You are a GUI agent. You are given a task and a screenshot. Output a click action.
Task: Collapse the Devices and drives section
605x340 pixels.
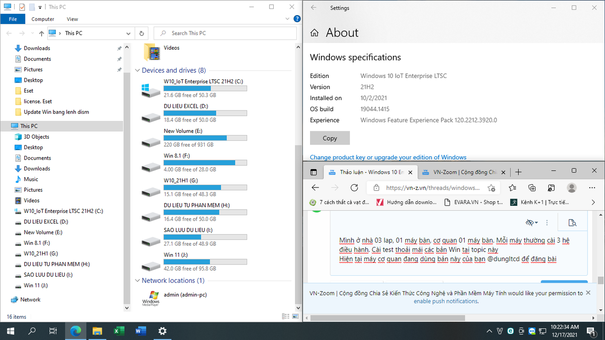click(x=137, y=70)
